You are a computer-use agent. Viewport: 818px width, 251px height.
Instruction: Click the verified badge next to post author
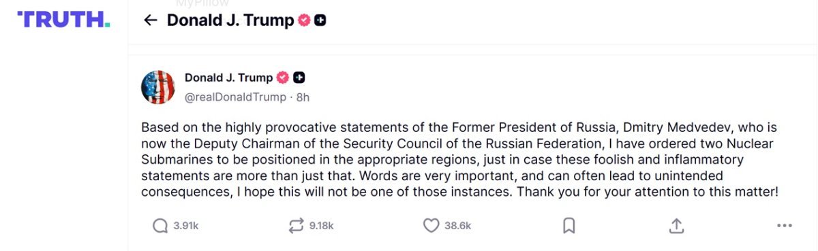pyautogui.click(x=283, y=78)
